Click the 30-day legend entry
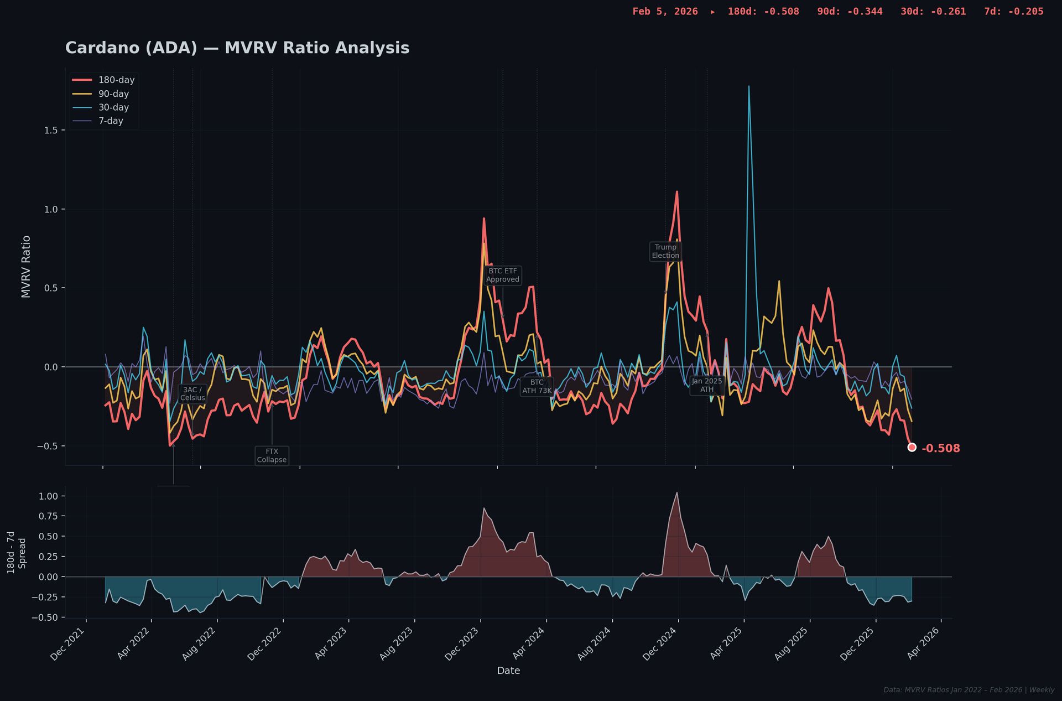The height and width of the screenshot is (701, 1062). (x=113, y=107)
